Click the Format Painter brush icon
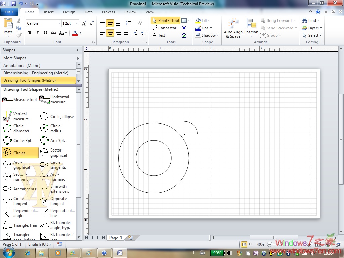The image size is (344, 258). point(19,35)
